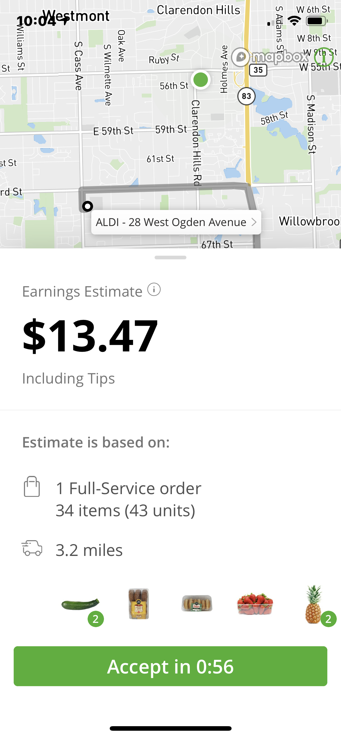Image resolution: width=341 pixels, height=738 pixels.
Task: Tap the shopping bag order icon
Action: coord(32,487)
